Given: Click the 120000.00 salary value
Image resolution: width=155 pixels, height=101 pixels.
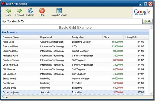Looking at the screenshot, I should pyautogui.click(x=117, y=46).
